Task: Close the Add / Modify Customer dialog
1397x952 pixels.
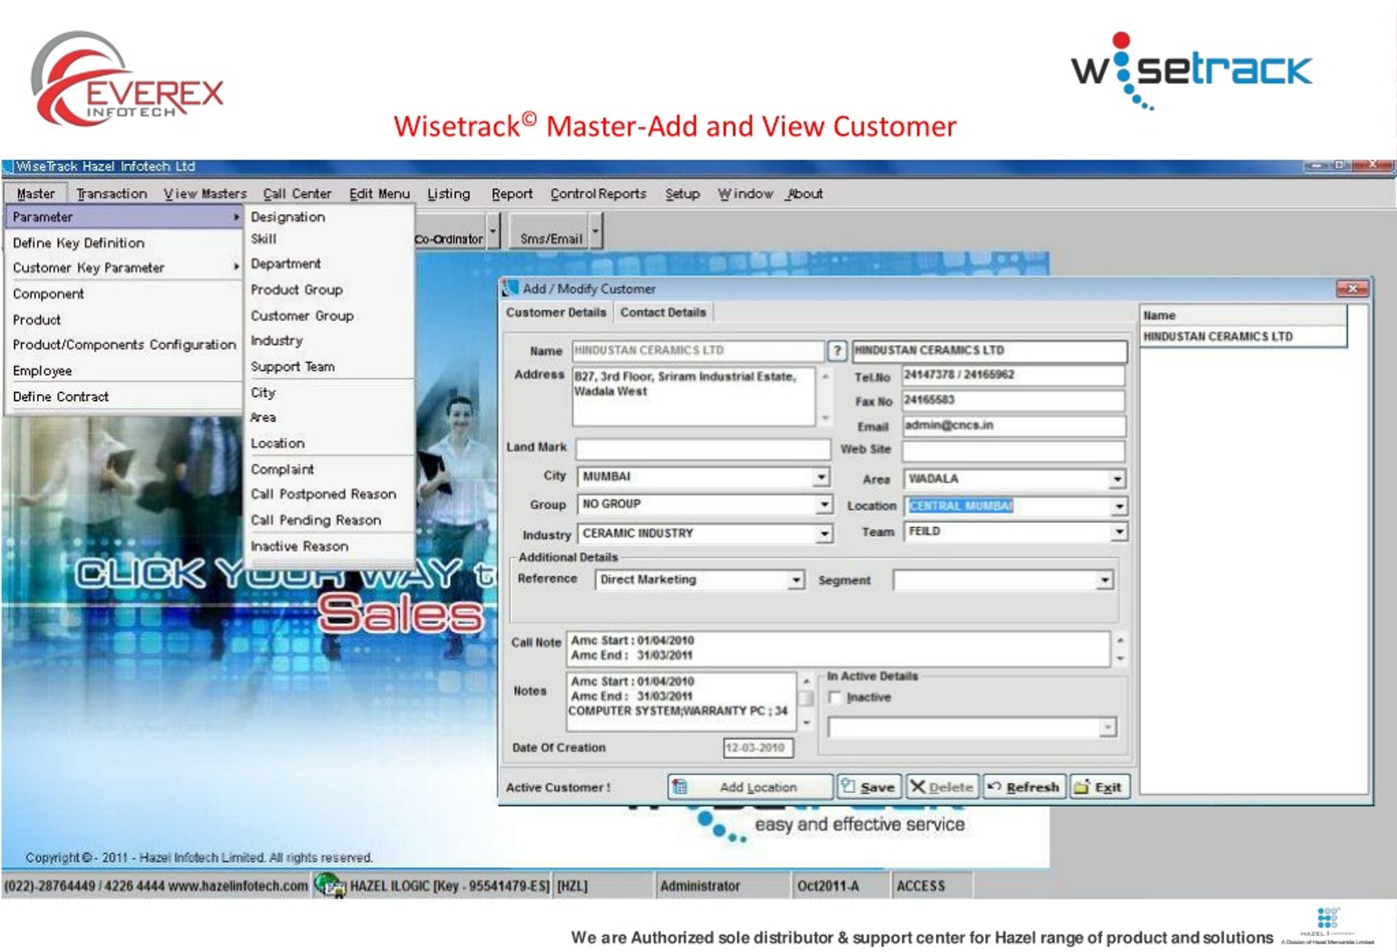Action: 1352,289
